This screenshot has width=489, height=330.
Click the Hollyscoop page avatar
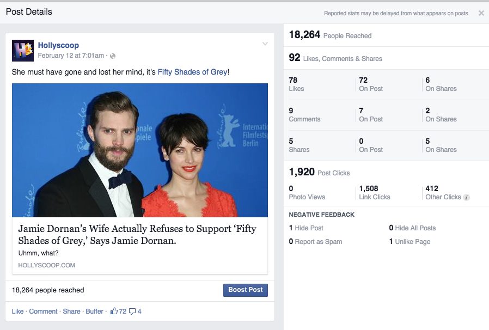pyautogui.click(x=23, y=51)
